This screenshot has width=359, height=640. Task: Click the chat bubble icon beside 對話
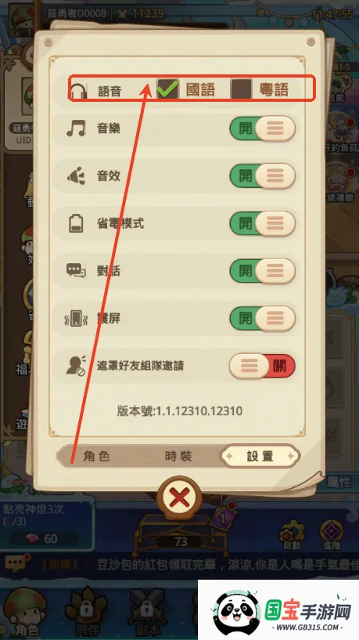pos(76,270)
